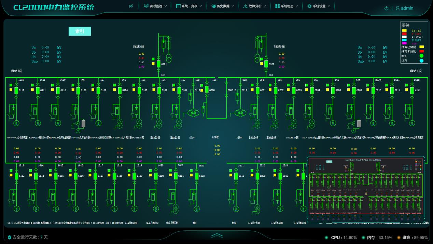Click yellow spring-charged indicator beside breaker 6107
This screenshot has width=433, height=244.
[93, 90]
